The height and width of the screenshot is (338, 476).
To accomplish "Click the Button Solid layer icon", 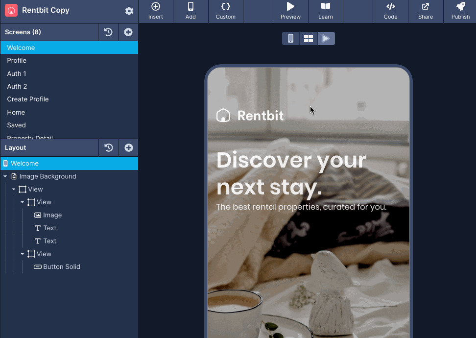I will [38, 267].
